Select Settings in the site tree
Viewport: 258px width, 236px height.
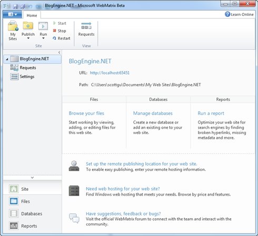(27, 77)
